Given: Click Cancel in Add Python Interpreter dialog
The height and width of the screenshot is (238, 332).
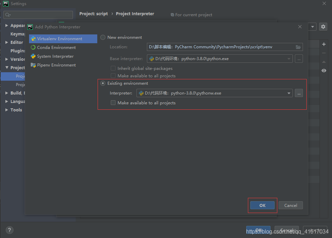Looking at the screenshot, I should (x=290, y=205).
